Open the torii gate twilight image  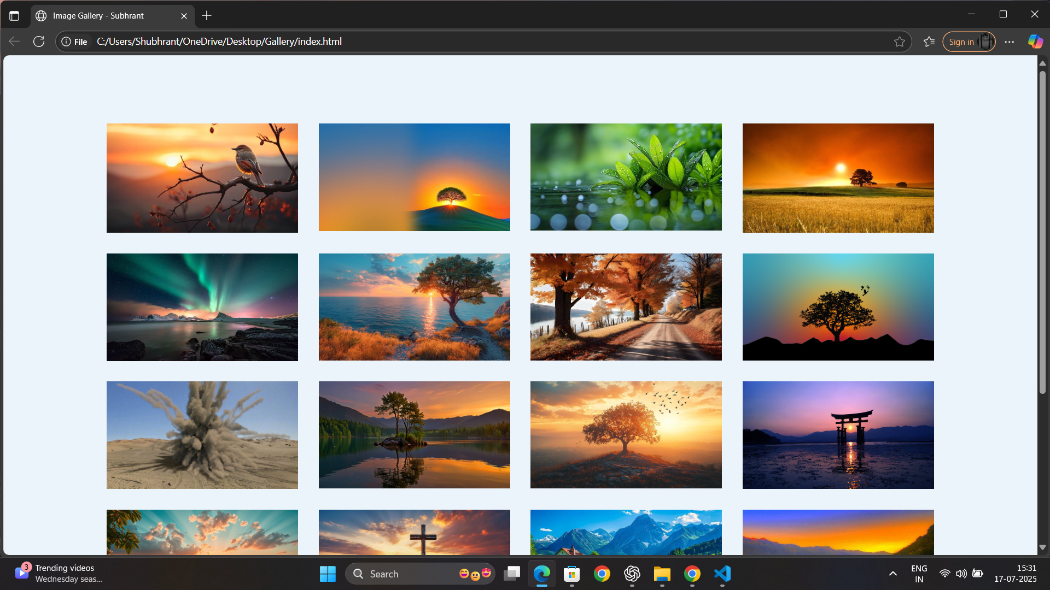(838, 435)
